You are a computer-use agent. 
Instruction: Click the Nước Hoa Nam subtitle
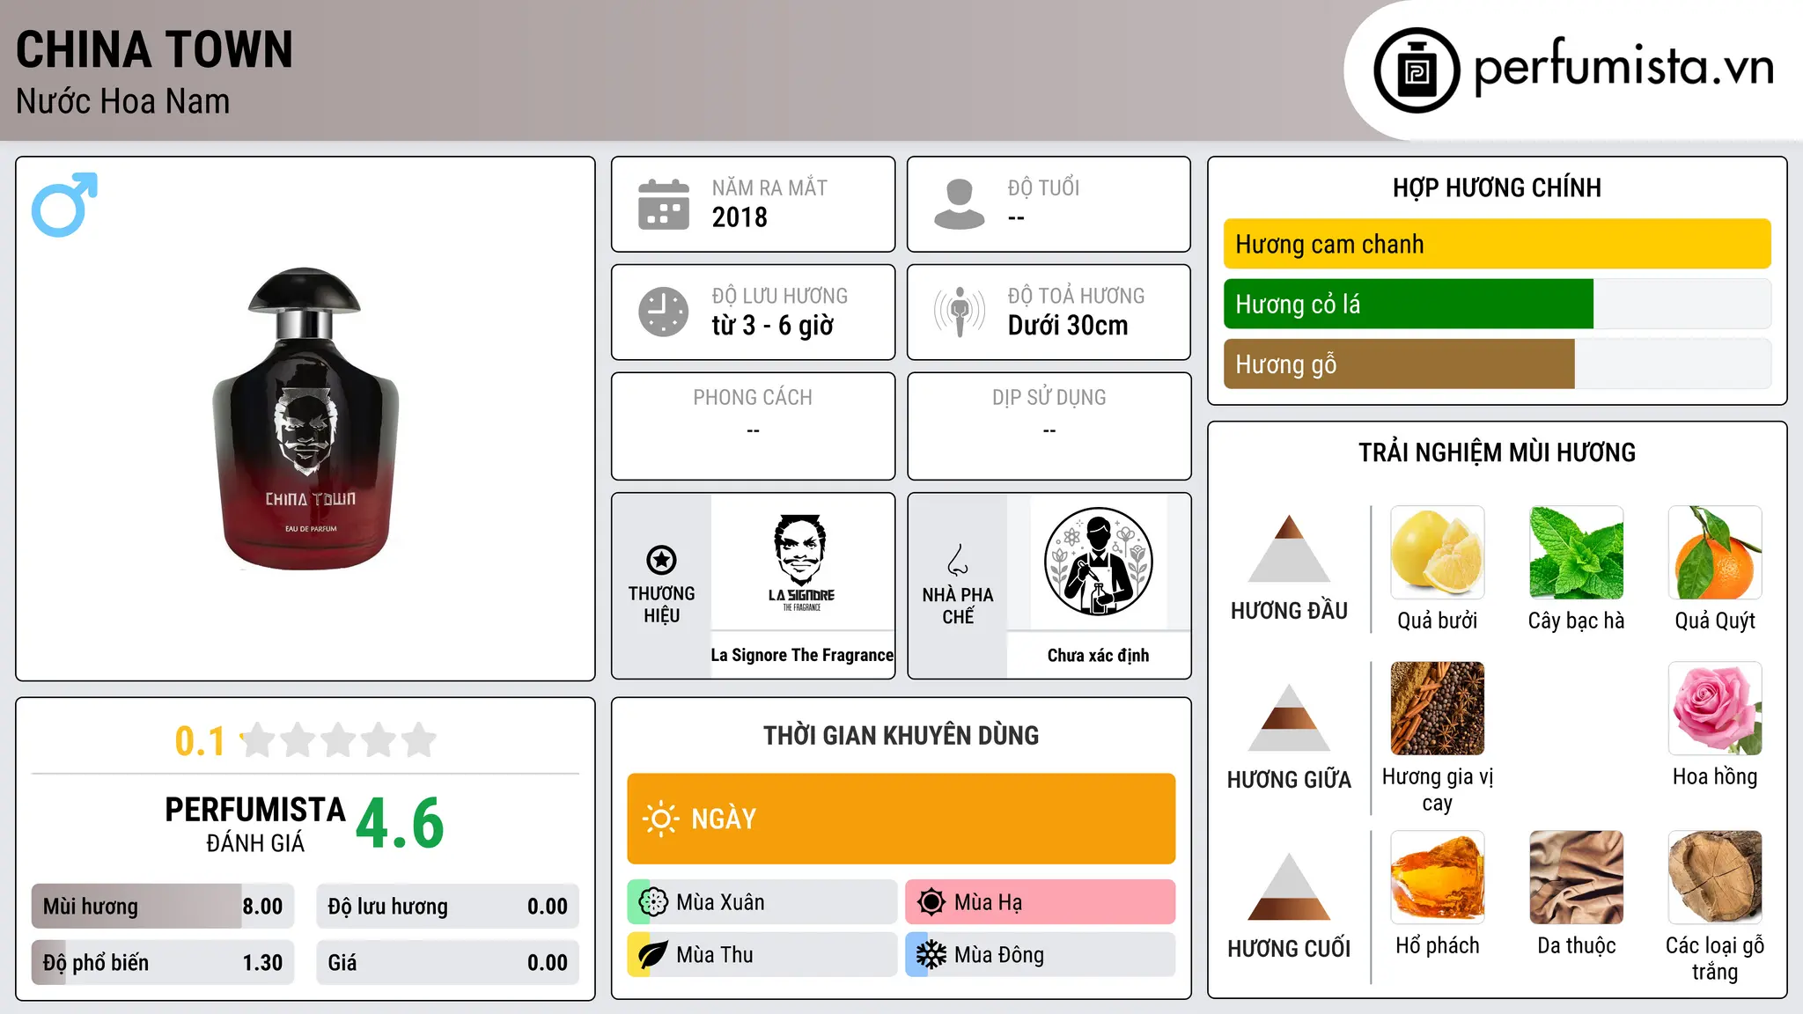(x=122, y=101)
